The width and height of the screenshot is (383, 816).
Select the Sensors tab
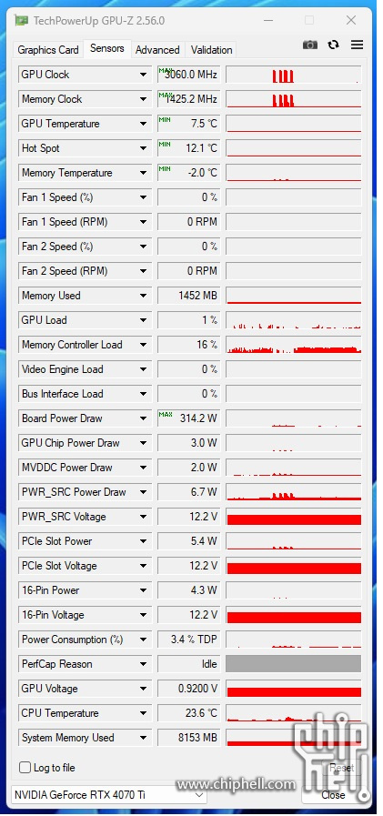click(x=107, y=48)
